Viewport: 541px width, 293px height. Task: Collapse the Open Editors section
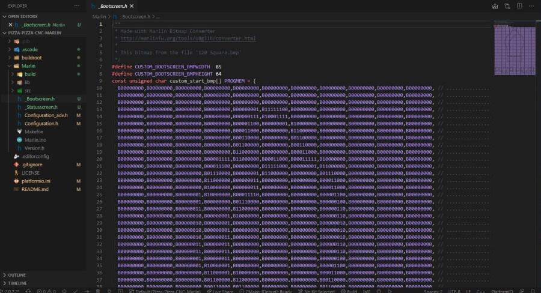click(x=4, y=17)
